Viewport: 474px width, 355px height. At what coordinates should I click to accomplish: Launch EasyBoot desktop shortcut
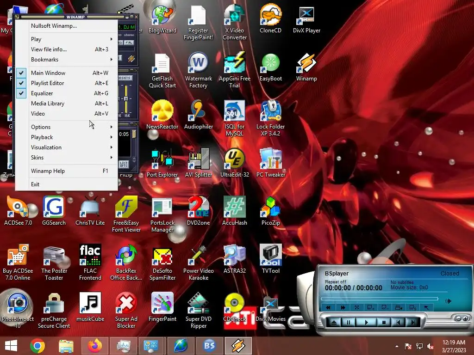pos(270,67)
